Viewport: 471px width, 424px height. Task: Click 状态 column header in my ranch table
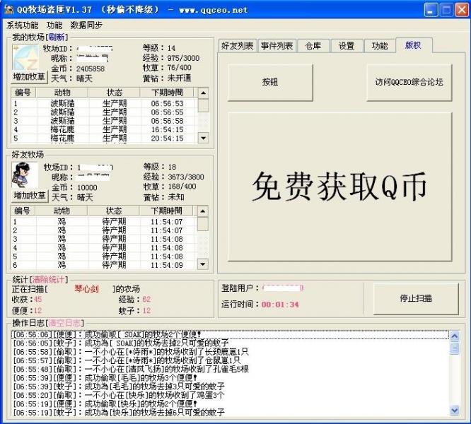point(114,93)
